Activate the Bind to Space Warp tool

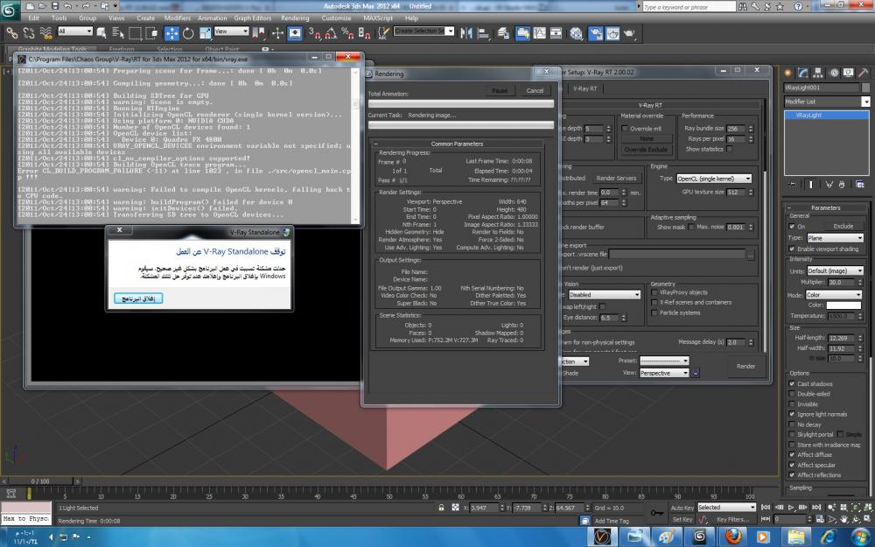[45, 33]
